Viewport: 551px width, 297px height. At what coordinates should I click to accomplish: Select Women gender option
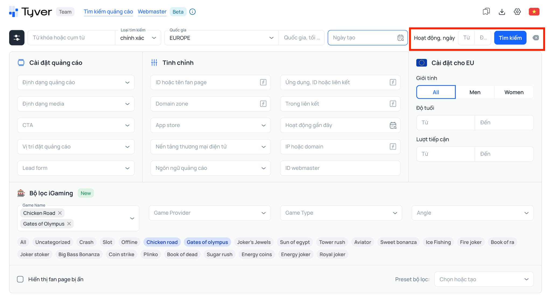[514, 92]
